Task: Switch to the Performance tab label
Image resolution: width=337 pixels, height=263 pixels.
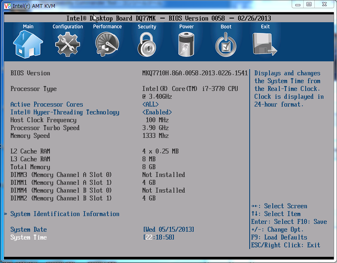Action: [107, 27]
